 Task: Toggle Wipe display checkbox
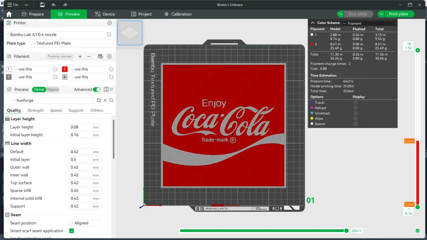(x=355, y=118)
